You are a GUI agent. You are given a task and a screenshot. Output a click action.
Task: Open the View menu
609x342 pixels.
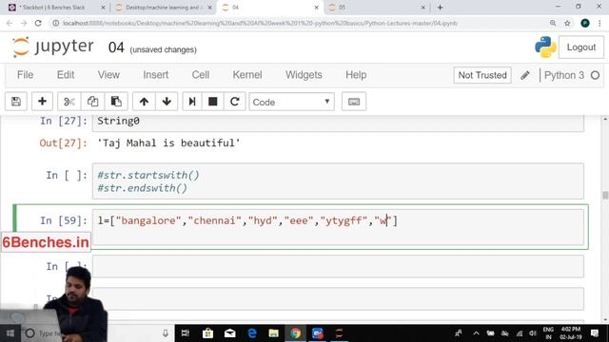[108, 75]
